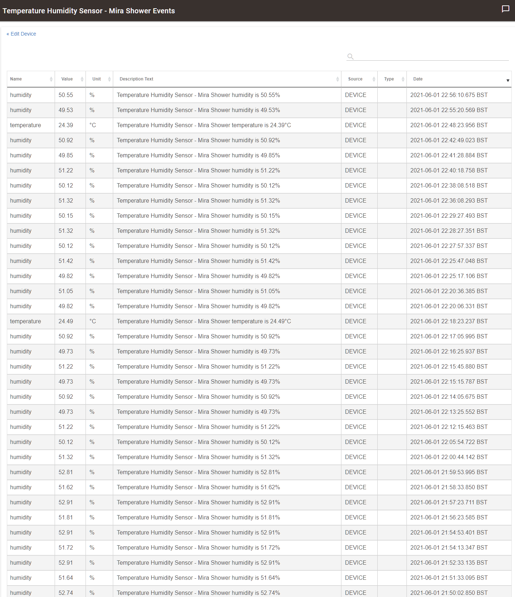Click the search magnifier icon
The height and width of the screenshot is (597, 515).
point(350,56)
